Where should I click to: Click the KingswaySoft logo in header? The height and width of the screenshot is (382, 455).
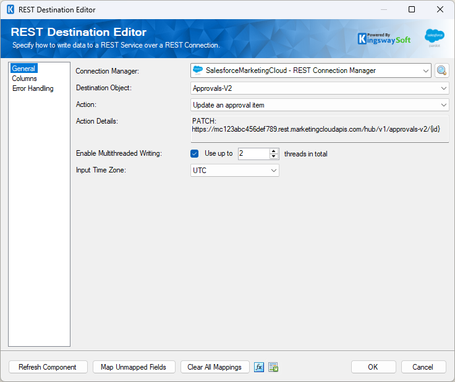pyautogui.click(x=384, y=38)
